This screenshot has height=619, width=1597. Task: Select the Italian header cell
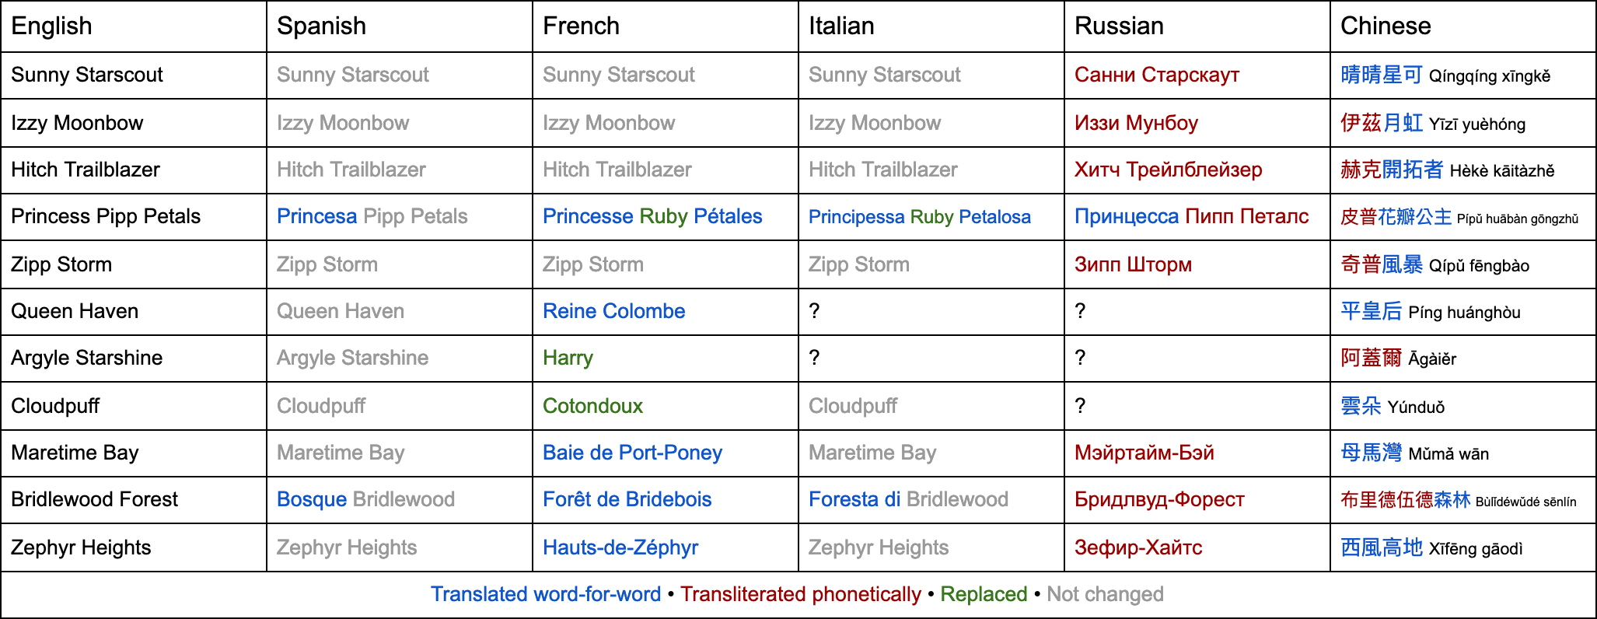point(841,26)
